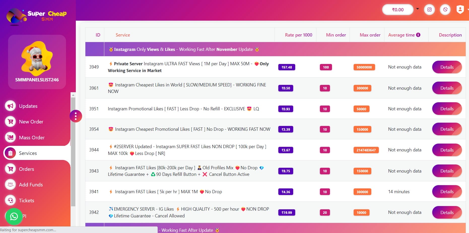
Task: Click the ₹3.67 rate badge
Action: click(x=286, y=150)
